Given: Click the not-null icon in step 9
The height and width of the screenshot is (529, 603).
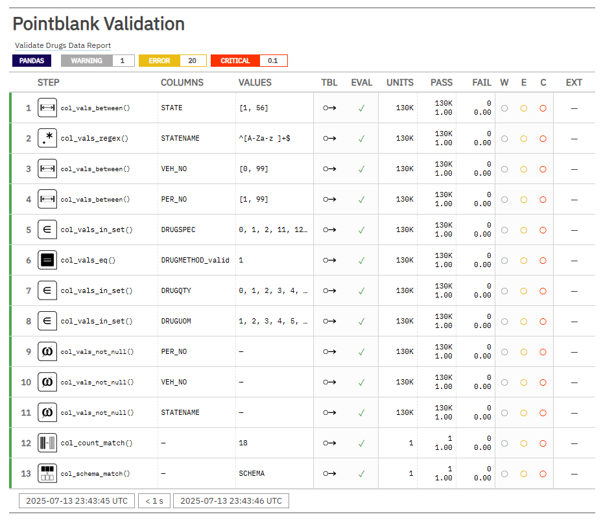Looking at the screenshot, I should click(47, 351).
